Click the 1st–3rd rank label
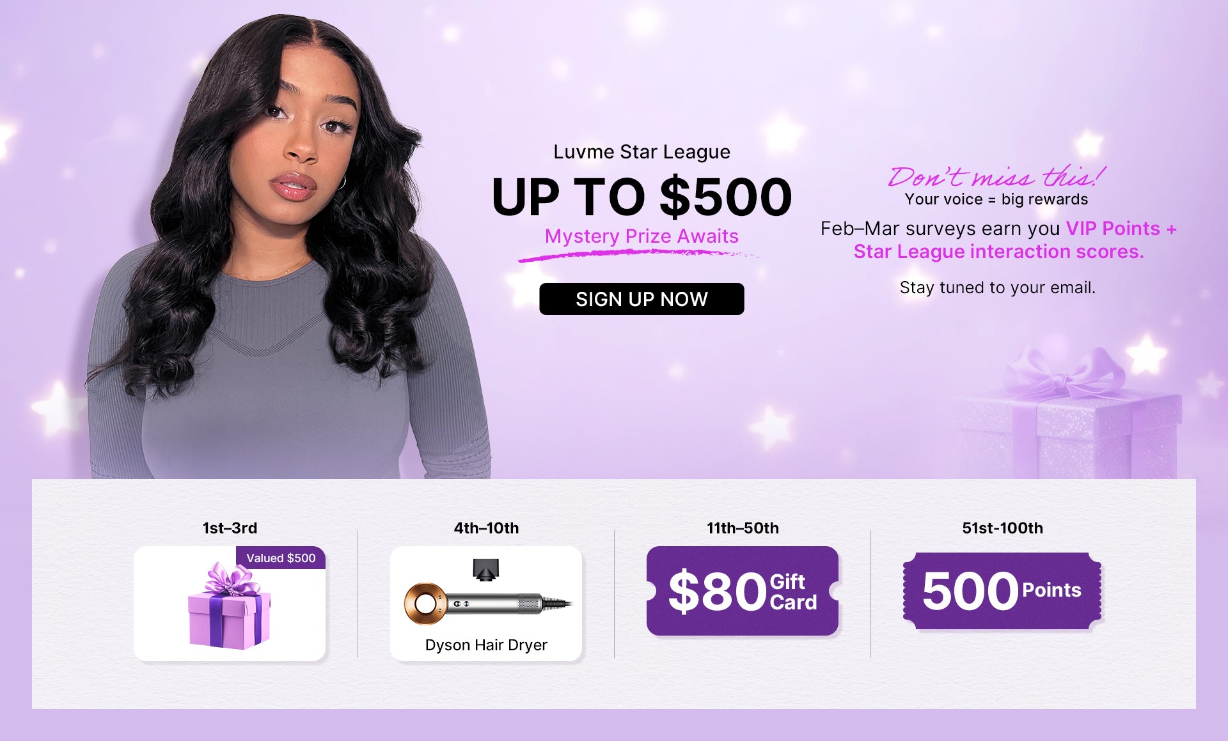 (x=230, y=528)
